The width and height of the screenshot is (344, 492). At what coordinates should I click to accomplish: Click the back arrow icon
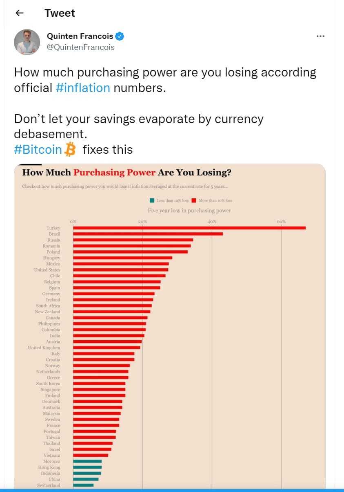20,13
